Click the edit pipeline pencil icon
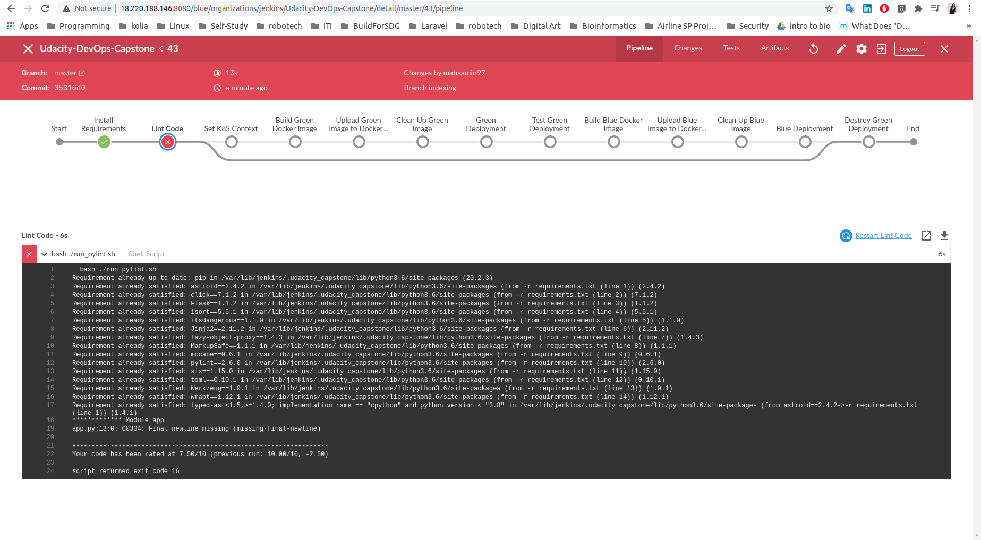981x540 pixels. [841, 49]
